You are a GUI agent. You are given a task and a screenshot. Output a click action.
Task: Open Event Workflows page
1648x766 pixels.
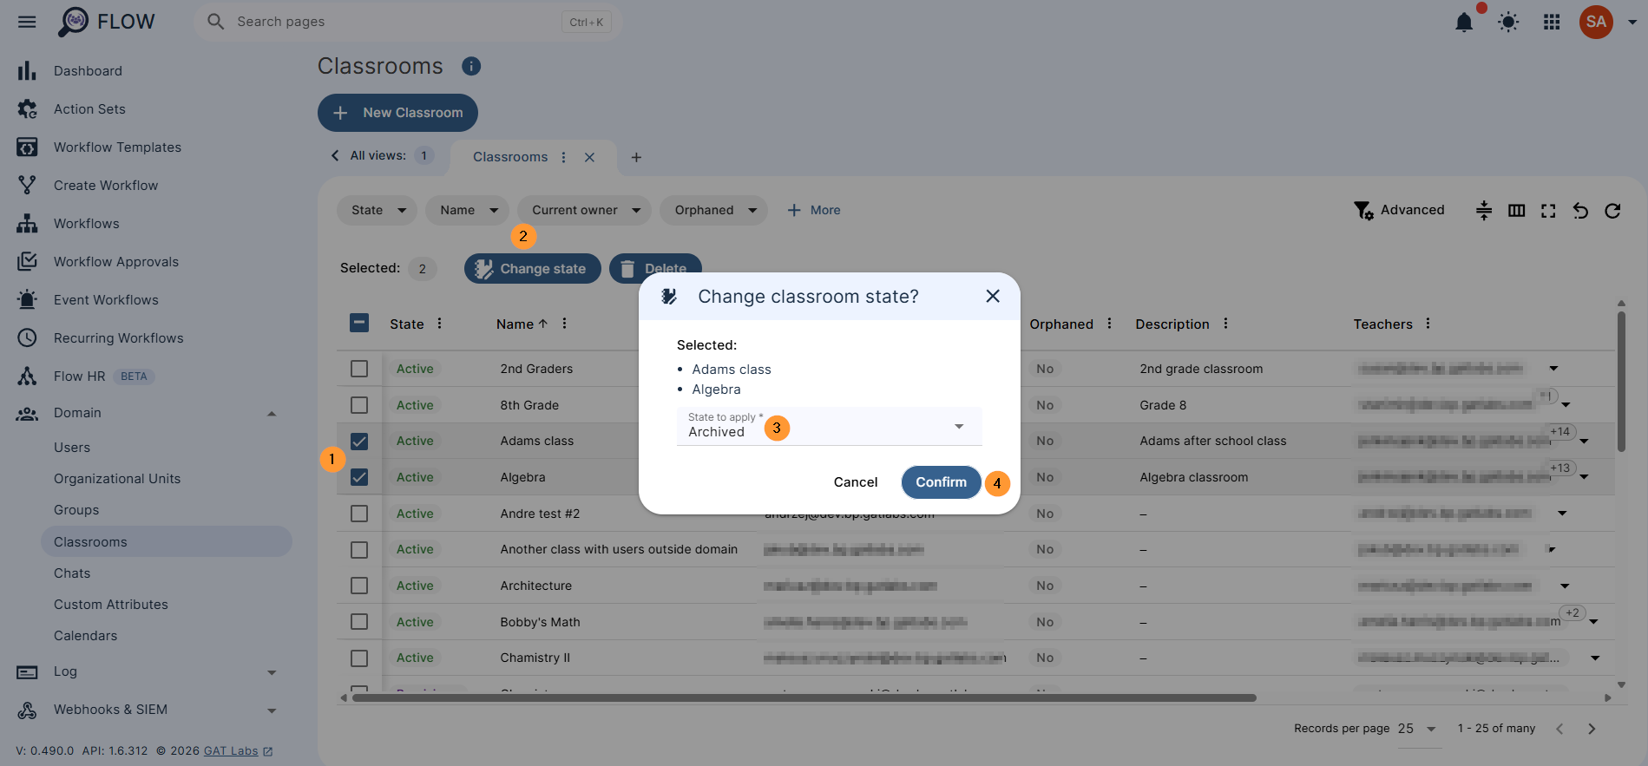[x=106, y=300]
